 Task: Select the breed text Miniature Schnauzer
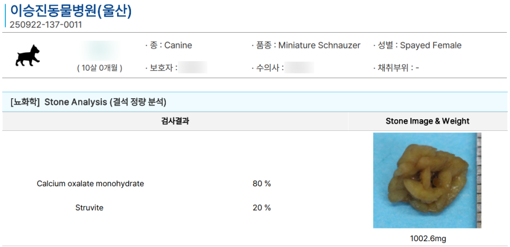click(x=319, y=45)
